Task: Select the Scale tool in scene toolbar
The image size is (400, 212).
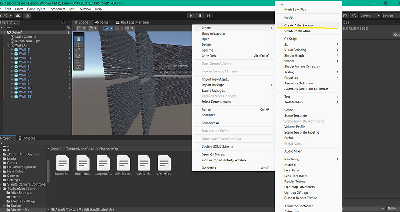Action: (78, 56)
